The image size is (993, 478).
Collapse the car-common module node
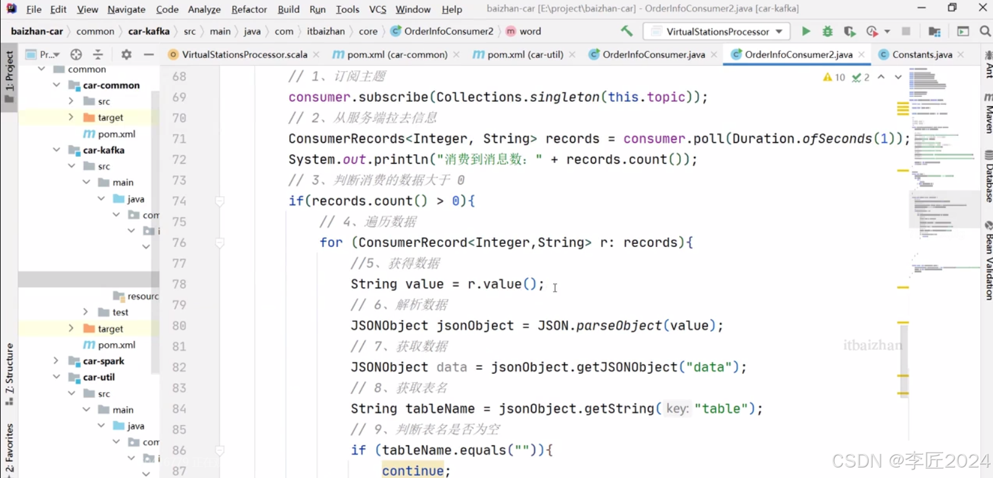(56, 85)
